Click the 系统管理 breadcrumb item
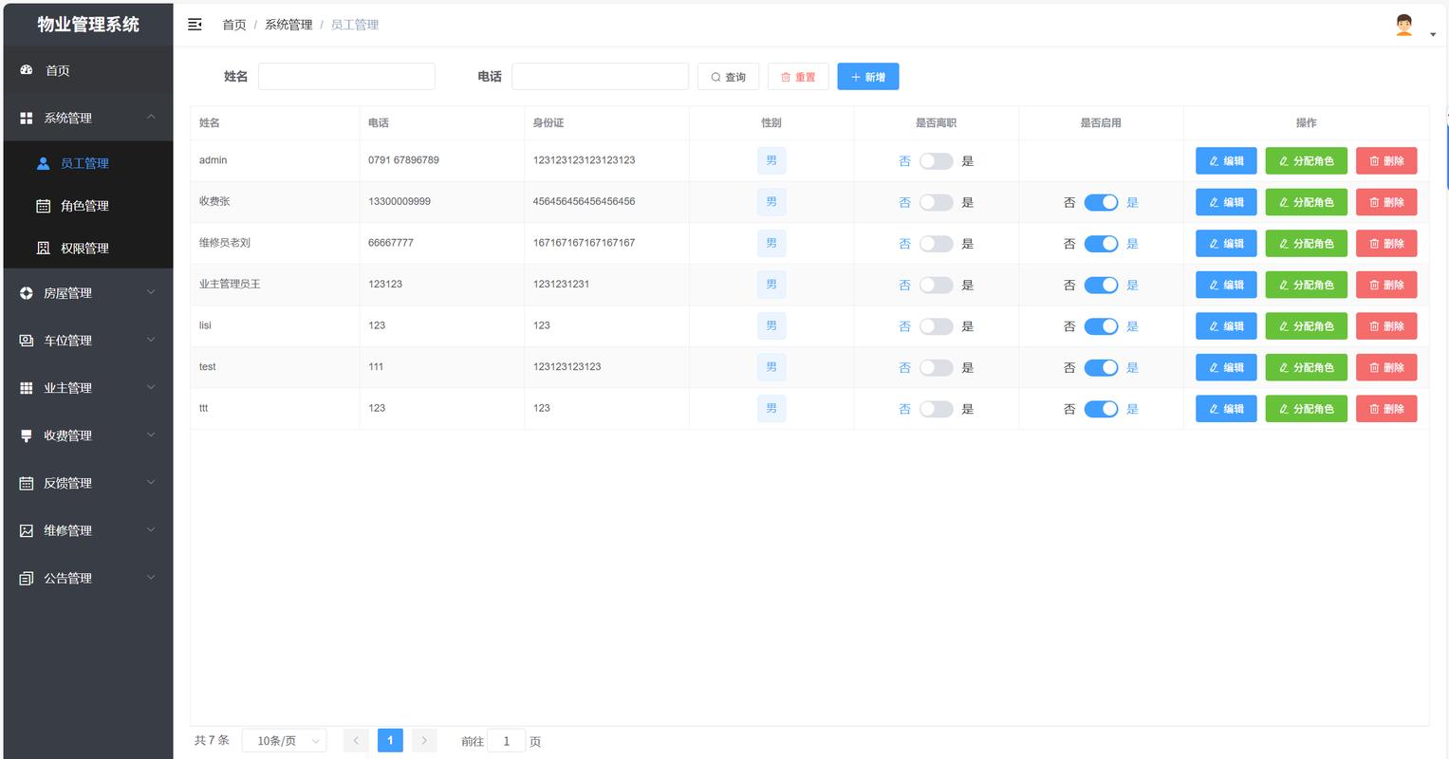 (x=288, y=25)
